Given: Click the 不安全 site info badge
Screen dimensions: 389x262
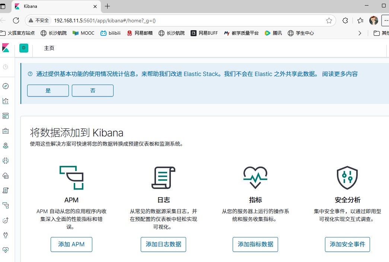Looking at the screenshot, I should click(x=39, y=20).
